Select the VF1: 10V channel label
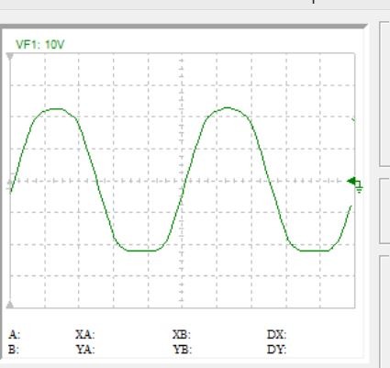 (40, 45)
